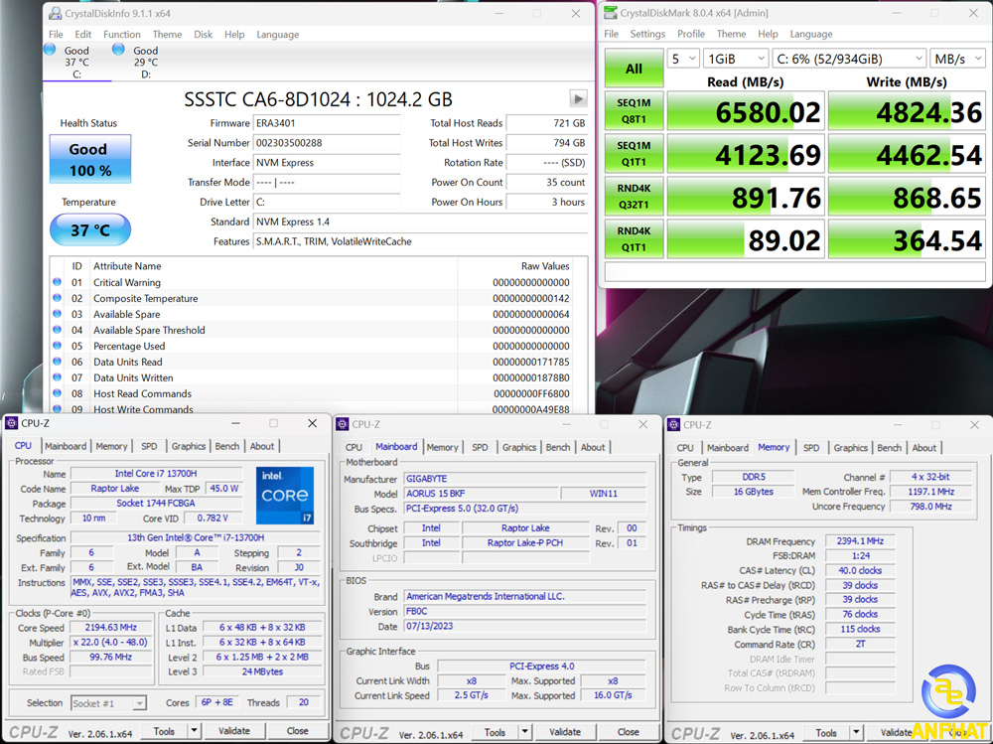The height and width of the screenshot is (744, 993).
Task: Run the SEQ1M Q1T1 test
Action: (x=634, y=153)
